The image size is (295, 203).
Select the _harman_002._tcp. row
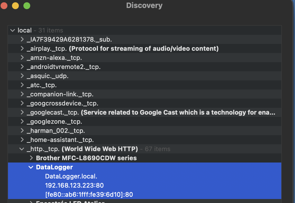pyautogui.click(x=56, y=131)
